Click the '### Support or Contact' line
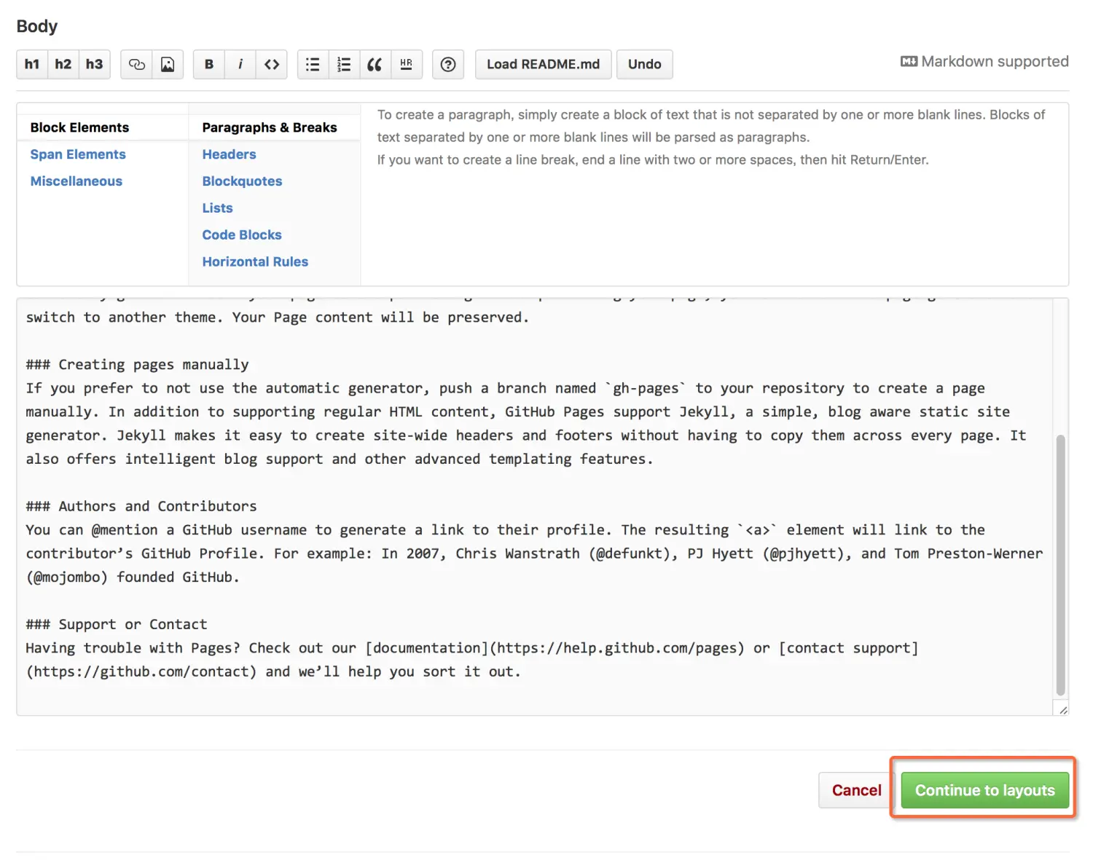Image resolution: width=1093 pixels, height=860 pixels. [117, 624]
